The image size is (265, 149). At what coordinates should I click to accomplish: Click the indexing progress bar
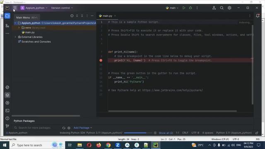point(138,133)
